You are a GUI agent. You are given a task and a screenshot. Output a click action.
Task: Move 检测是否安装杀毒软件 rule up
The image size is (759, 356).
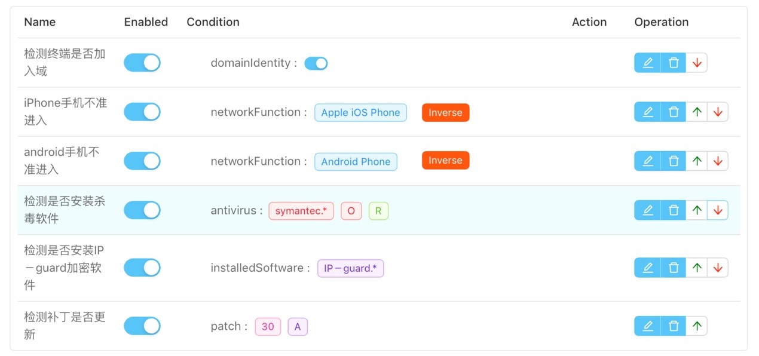pos(697,210)
